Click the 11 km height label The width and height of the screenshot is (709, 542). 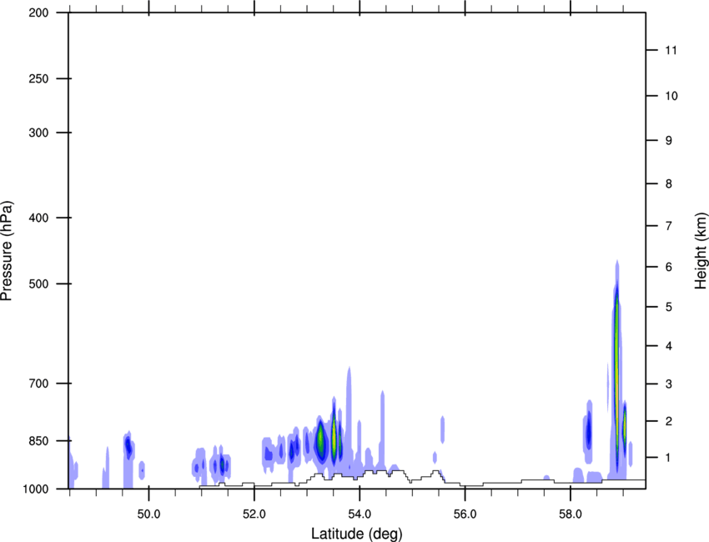(x=671, y=50)
